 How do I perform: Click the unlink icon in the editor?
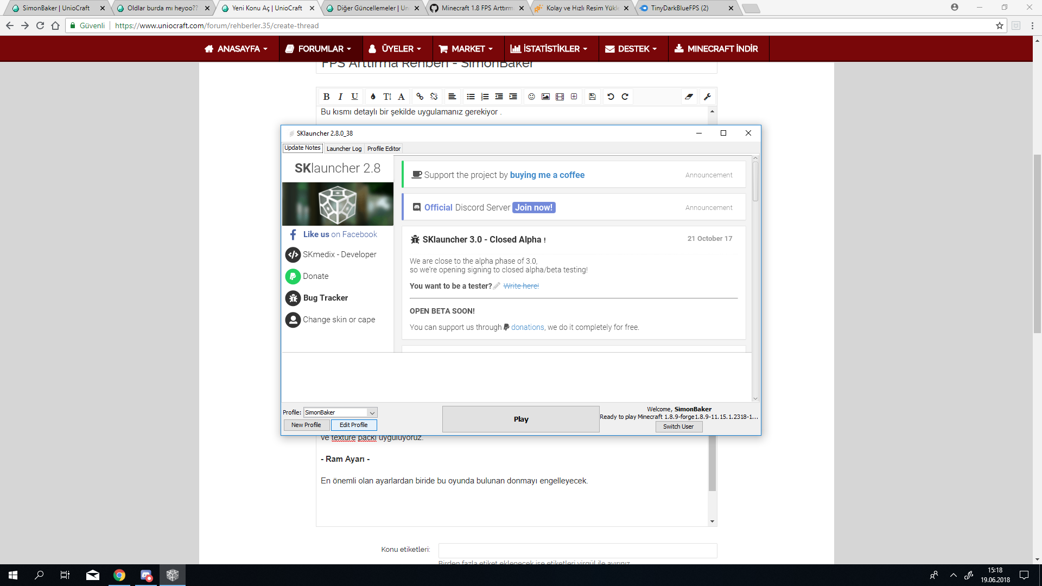434,97
